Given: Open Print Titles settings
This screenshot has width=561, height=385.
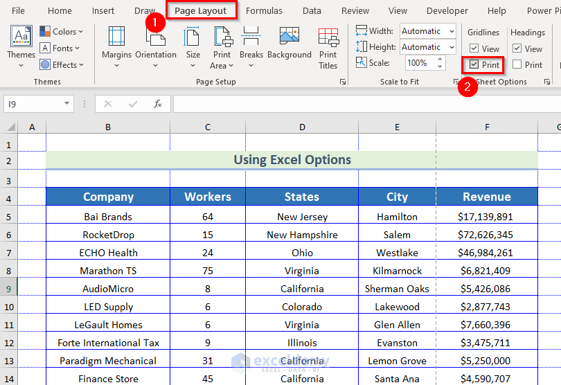Looking at the screenshot, I should [328, 43].
